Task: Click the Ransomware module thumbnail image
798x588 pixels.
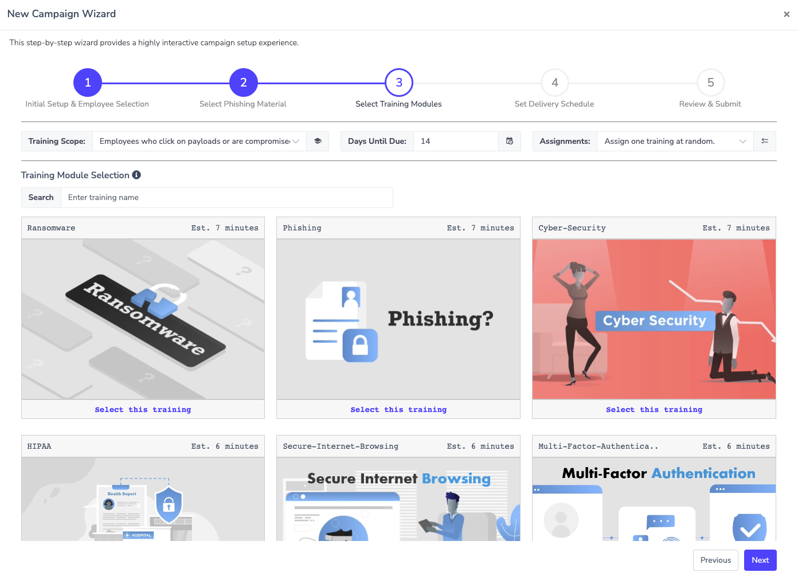Action: 143,319
